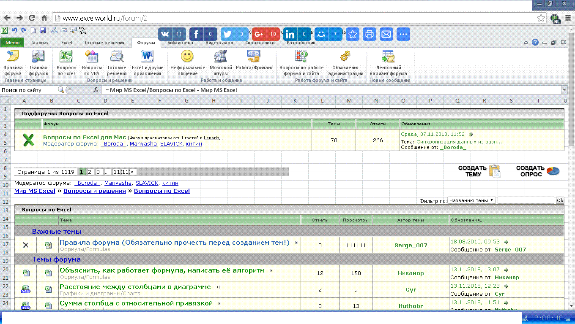Switch to the Готовые решения ribbon tab
This screenshot has height=324, width=575.
coord(104,43)
